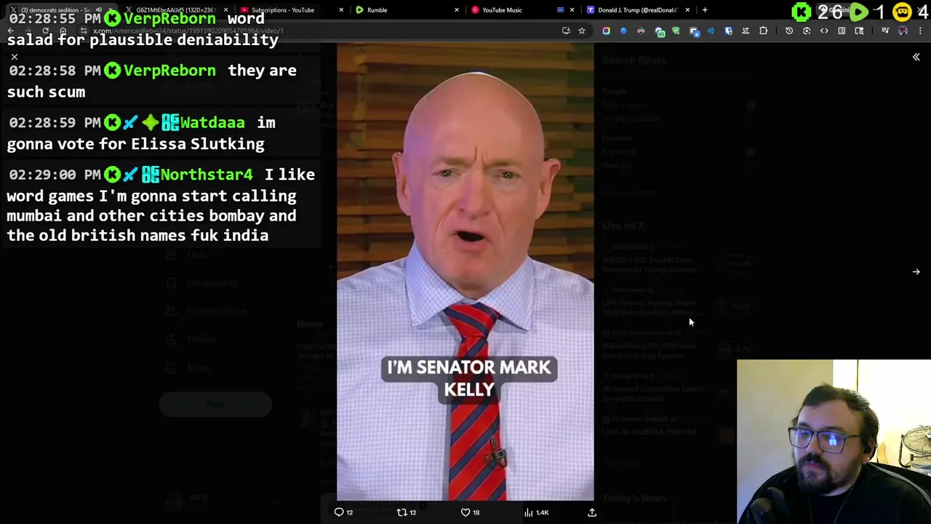Click the reply comment icon under the video
Viewport: 931px width, 524px height.
point(339,512)
